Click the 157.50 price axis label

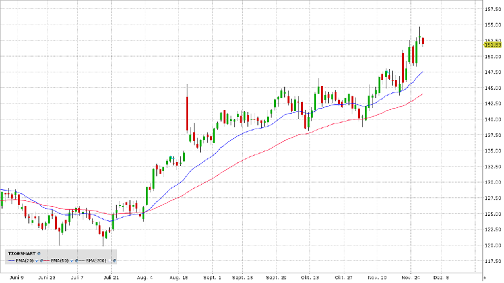493,9
